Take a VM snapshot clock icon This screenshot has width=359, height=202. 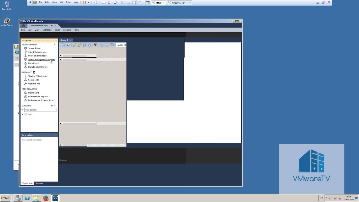[104, 3]
